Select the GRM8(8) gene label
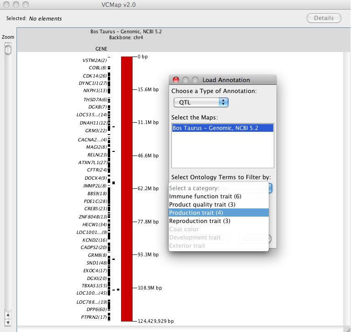351x332 pixels. point(97,255)
